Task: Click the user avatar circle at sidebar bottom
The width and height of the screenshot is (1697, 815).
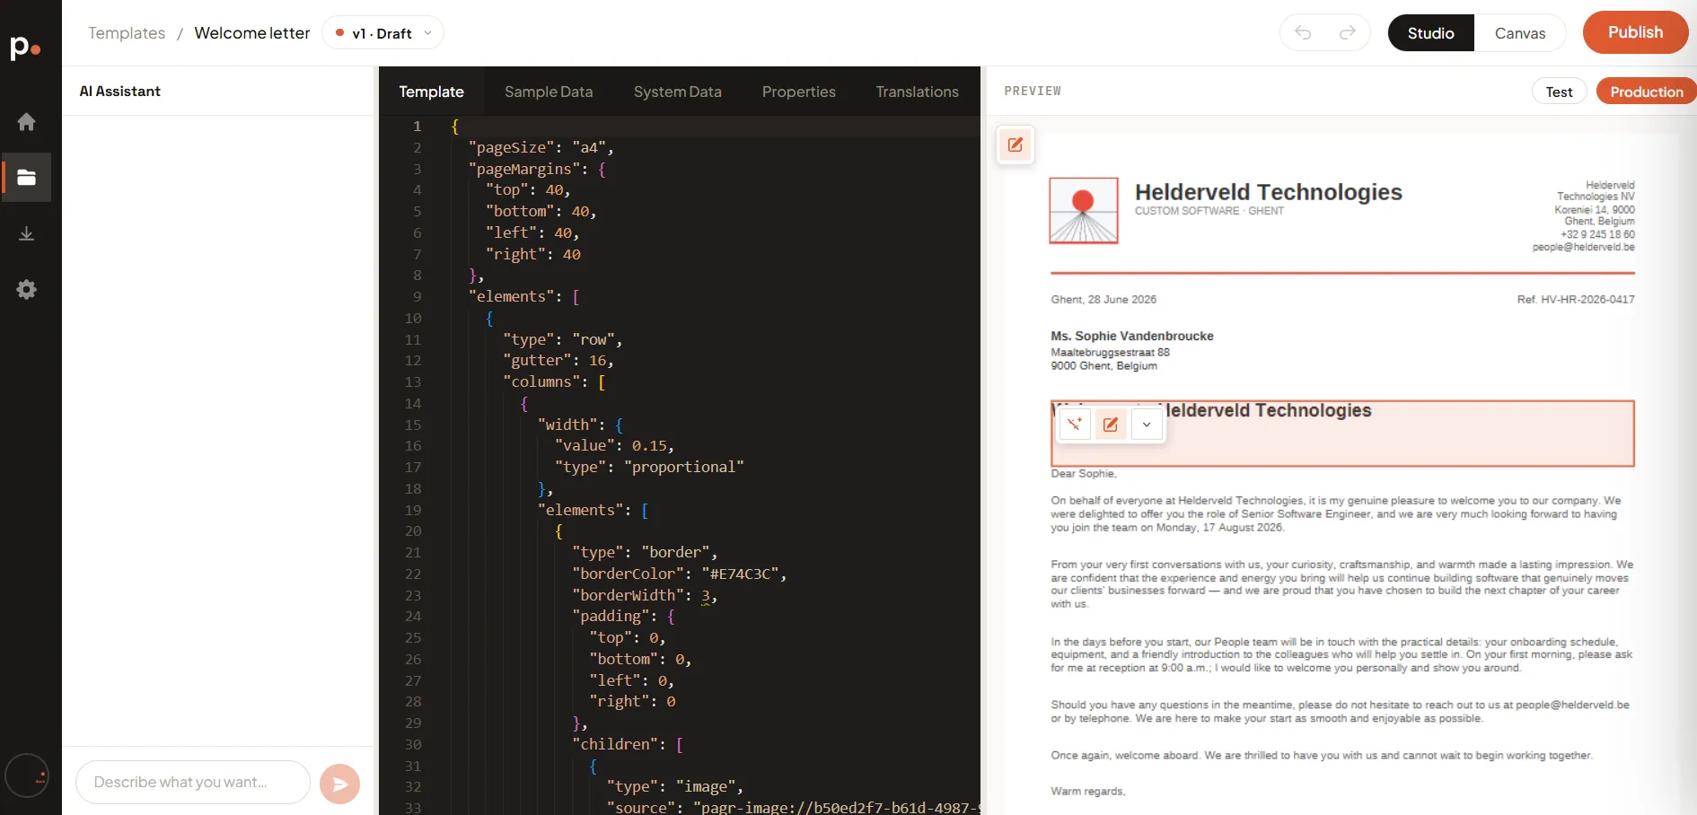Action: coord(27,776)
